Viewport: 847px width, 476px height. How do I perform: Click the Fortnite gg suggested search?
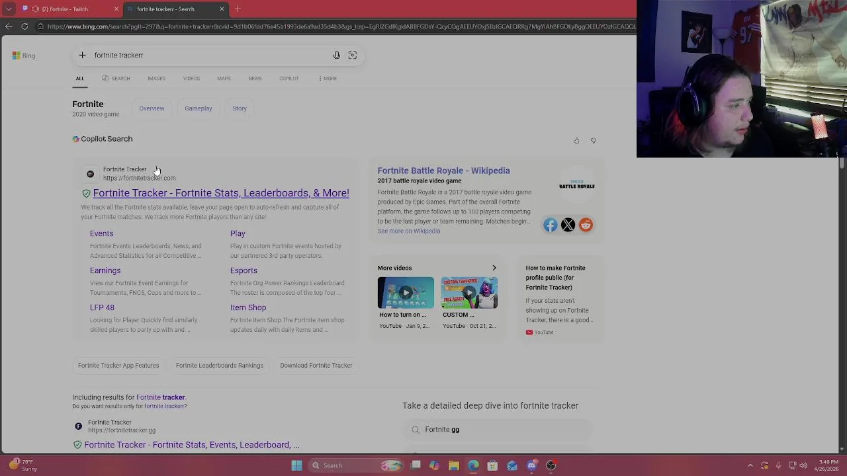(x=498, y=430)
